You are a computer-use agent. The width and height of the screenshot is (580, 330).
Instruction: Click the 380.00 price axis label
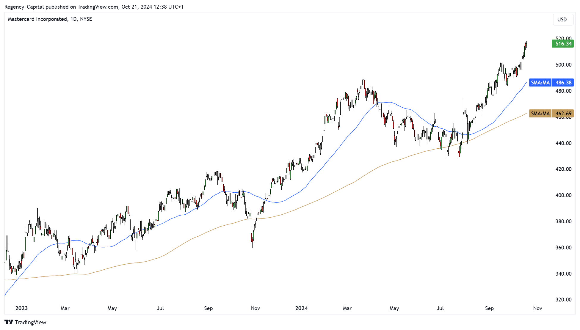(x=563, y=221)
